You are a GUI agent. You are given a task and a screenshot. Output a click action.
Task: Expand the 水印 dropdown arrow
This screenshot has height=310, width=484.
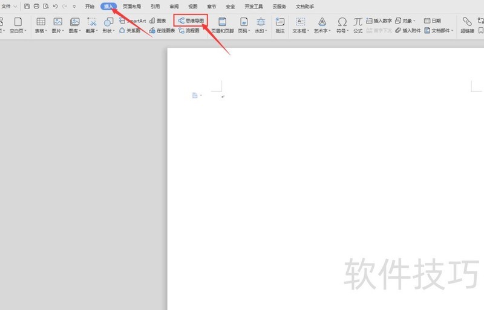266,31
